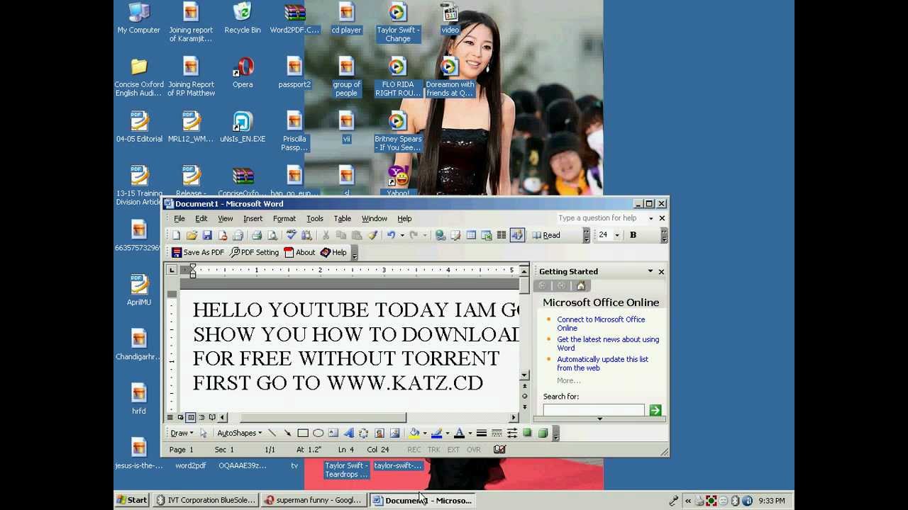This screenshot has height=510, width=908.
Task: Apply Line Color from Drawing toolbar
Action: point(437,433)
